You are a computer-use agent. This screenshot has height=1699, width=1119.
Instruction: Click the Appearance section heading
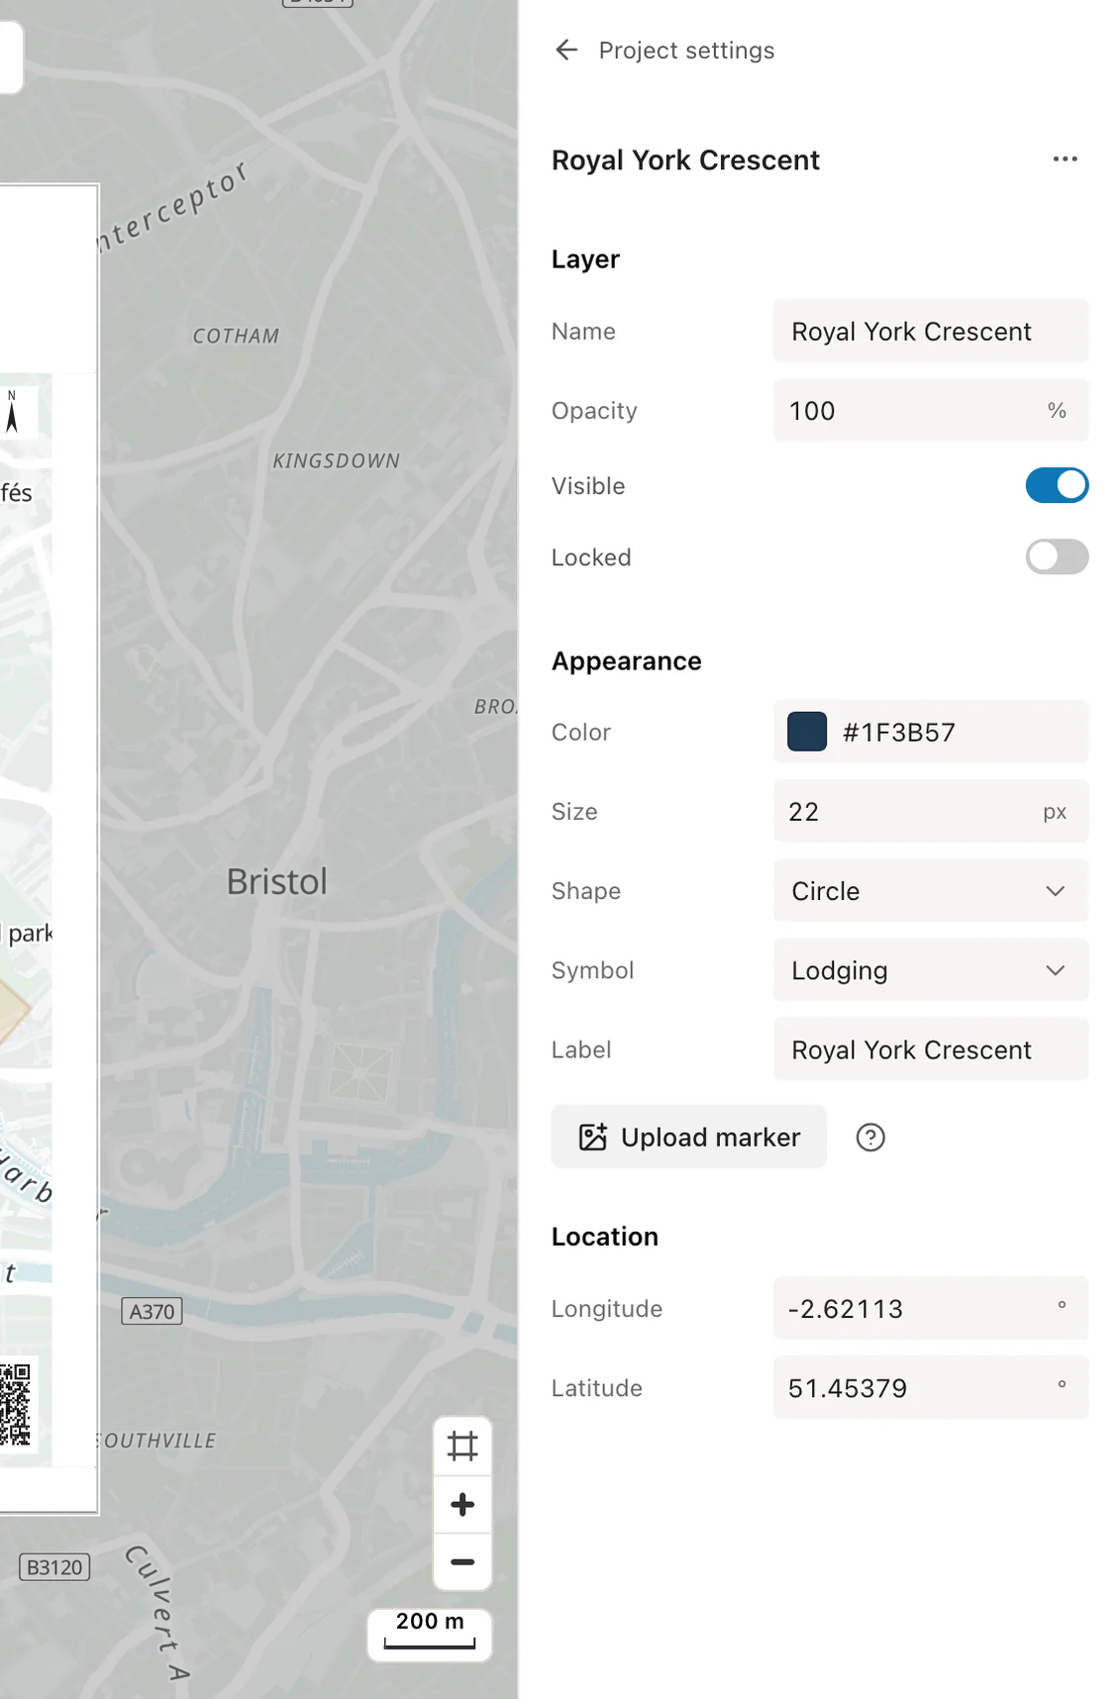click(626, 660)
